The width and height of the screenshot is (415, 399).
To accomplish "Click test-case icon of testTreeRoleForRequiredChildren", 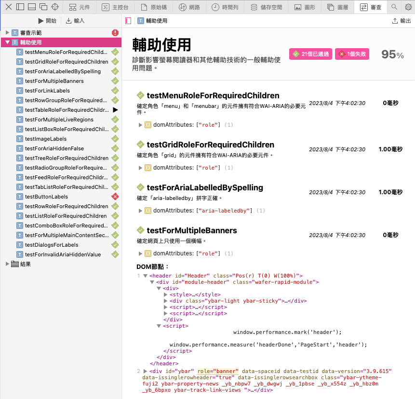I will point(20,158).
